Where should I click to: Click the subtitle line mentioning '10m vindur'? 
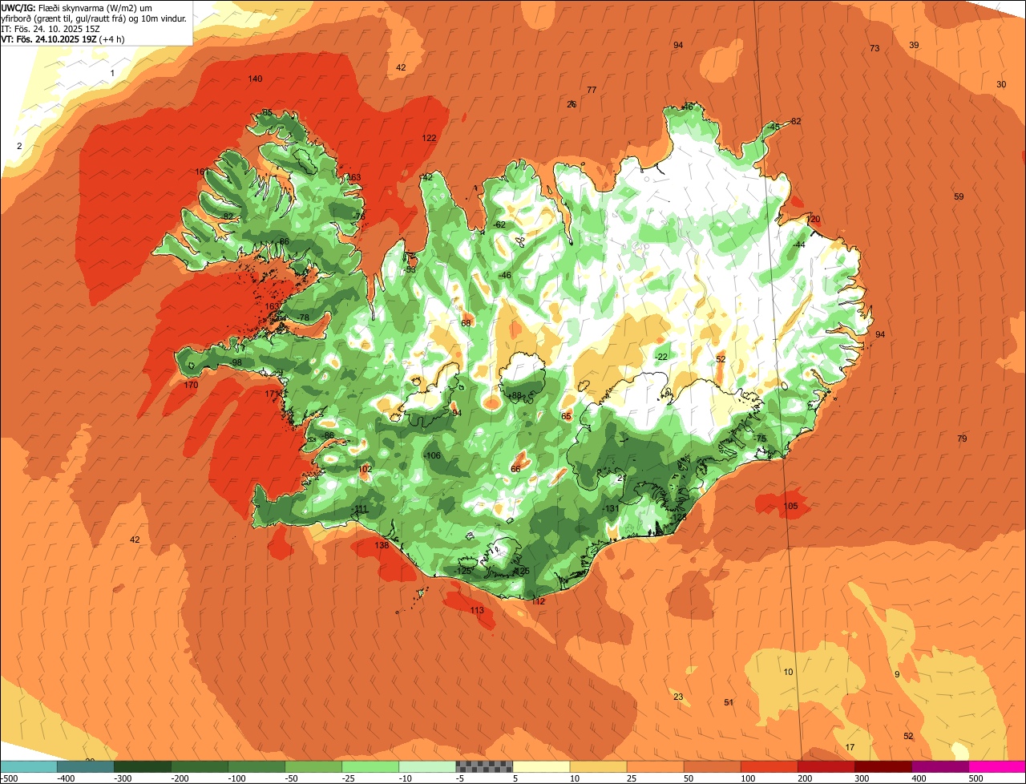(95, 18)
